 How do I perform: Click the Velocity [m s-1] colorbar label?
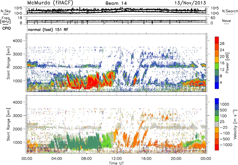(x=235, y=124)
